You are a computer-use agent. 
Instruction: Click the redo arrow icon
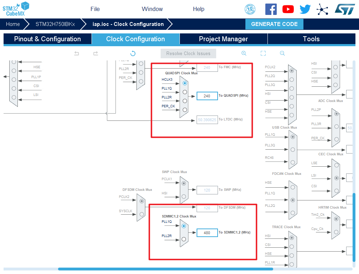[x=95, y=53]
